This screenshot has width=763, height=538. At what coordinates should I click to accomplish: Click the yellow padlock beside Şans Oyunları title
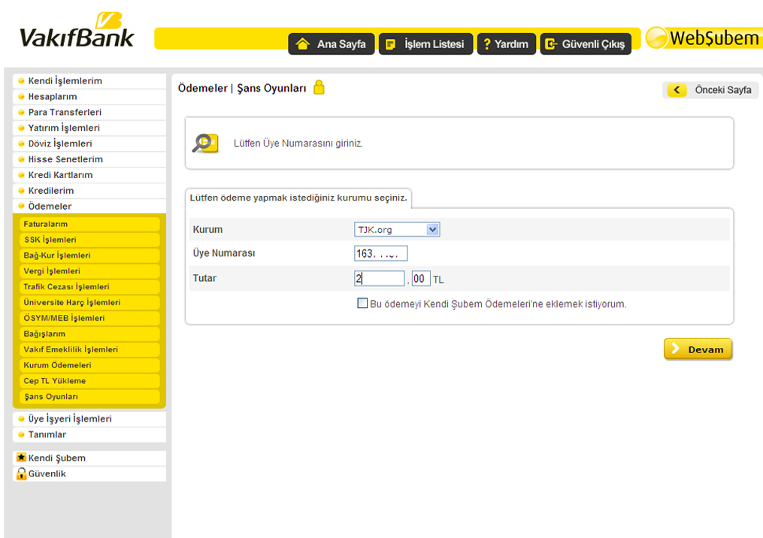[319, 87]
